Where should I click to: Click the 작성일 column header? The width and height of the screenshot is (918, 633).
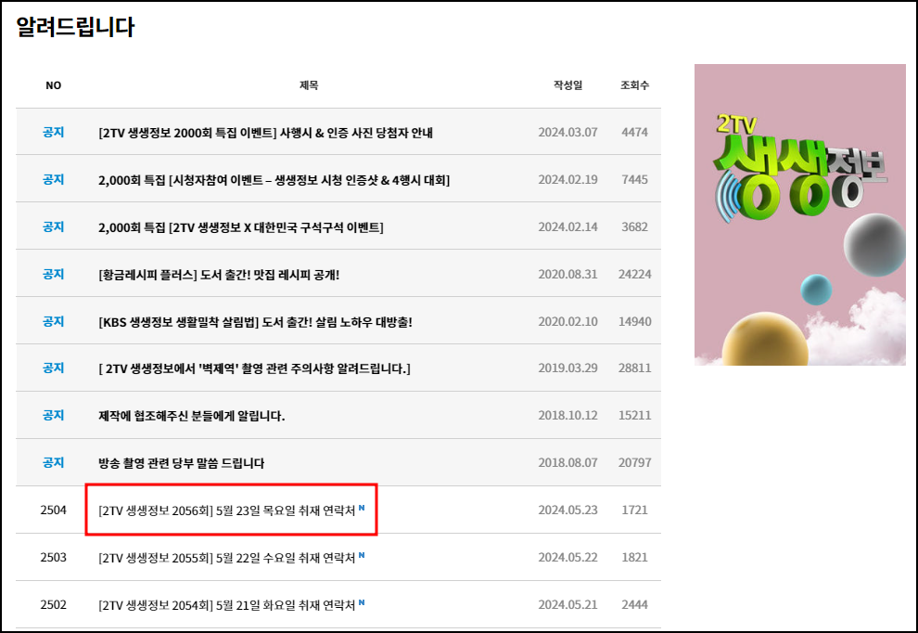[x=567, y=85]
